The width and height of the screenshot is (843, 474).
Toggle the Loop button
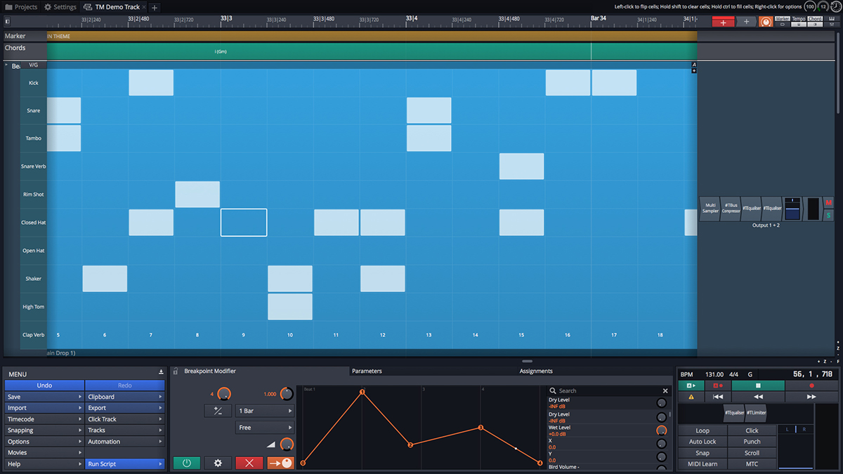click(702, 430)
